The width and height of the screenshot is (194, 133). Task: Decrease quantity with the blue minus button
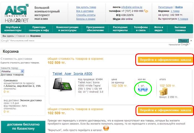[145, 89]
